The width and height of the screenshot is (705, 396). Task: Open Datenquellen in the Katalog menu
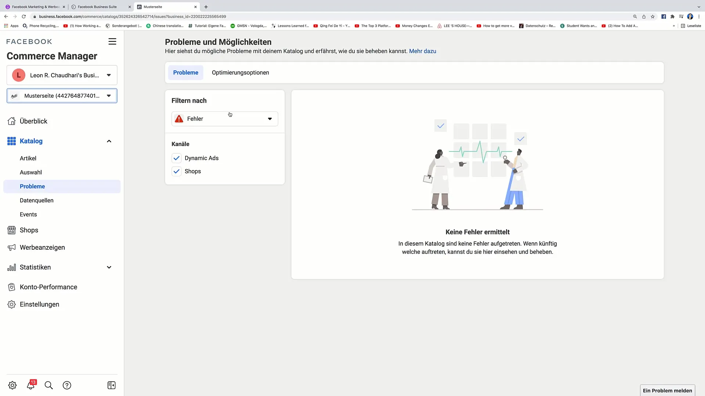(x=37, y=200)
